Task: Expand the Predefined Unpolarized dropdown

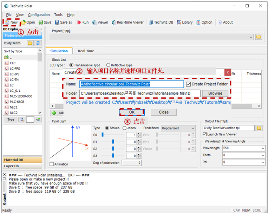Action: pyautogui.click(x=178, y=128)
